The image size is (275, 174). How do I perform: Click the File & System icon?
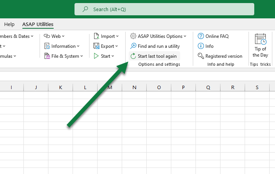click(47, 56)
